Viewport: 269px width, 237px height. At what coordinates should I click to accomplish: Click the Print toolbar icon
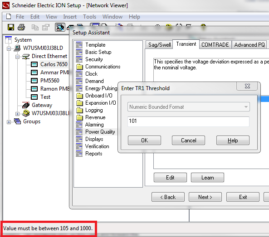pyautogui.click(x=21, y=27)
